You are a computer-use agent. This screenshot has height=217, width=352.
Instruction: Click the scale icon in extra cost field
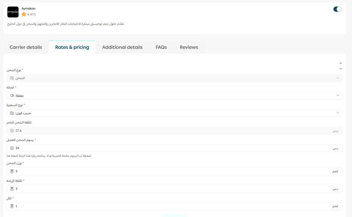[12, 189]
